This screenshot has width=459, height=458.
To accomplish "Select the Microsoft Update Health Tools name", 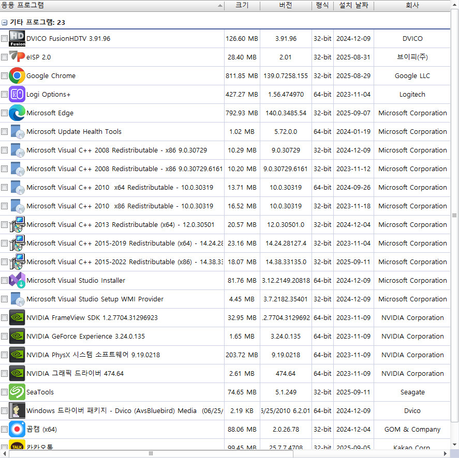I will [74, 132].
